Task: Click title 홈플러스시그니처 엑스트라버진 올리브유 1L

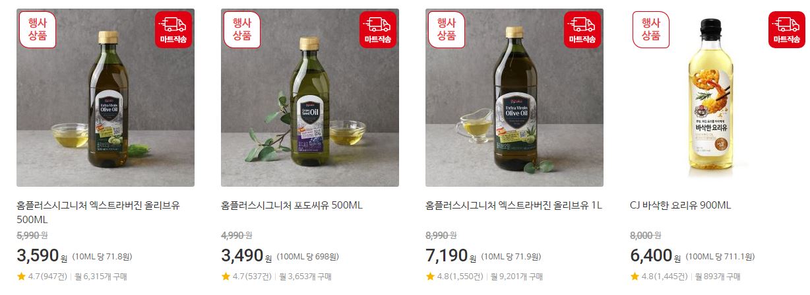Action: tap(514, 205)
